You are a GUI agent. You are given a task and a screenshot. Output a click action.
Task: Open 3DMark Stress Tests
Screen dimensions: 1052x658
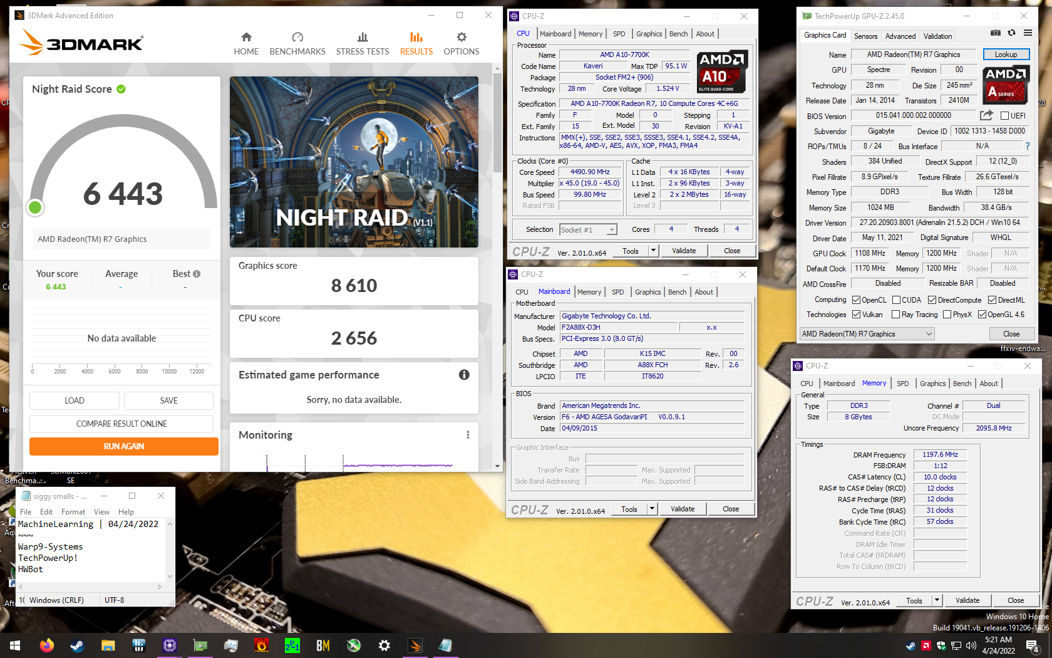363,44
